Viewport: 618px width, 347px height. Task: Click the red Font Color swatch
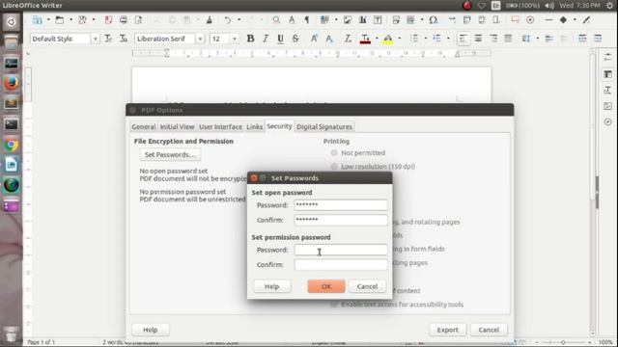365,39
